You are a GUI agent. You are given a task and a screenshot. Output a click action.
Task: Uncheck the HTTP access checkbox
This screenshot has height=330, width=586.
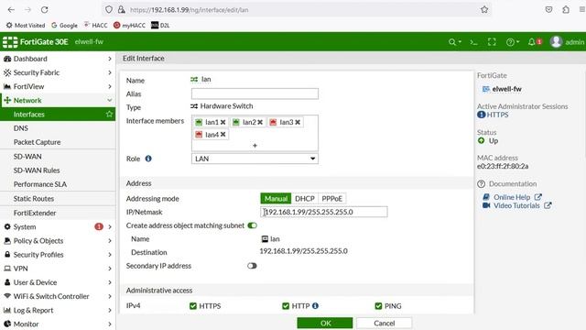click(286, 306)
